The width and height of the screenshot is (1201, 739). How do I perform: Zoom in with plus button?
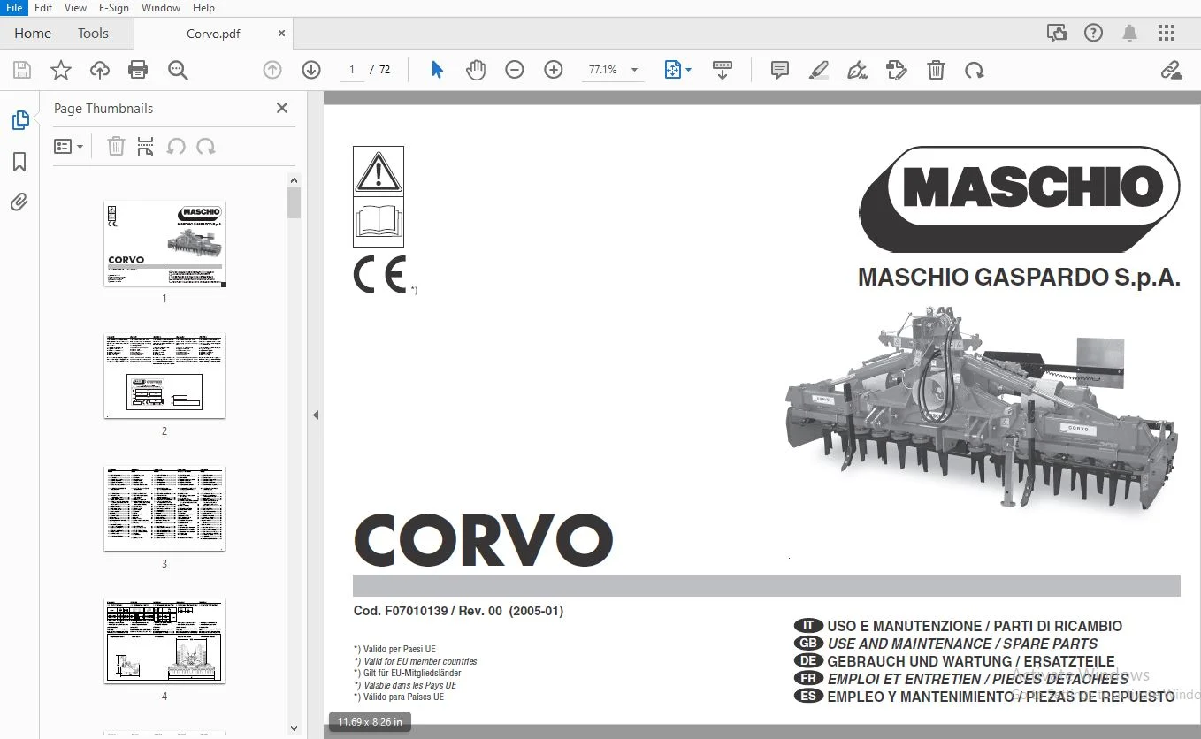coord(554,70)
